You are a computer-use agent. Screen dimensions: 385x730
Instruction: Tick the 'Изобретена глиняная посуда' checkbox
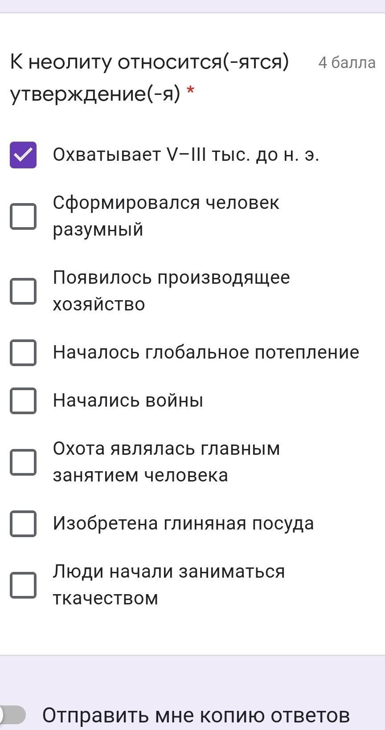click(x=23, y=523)
